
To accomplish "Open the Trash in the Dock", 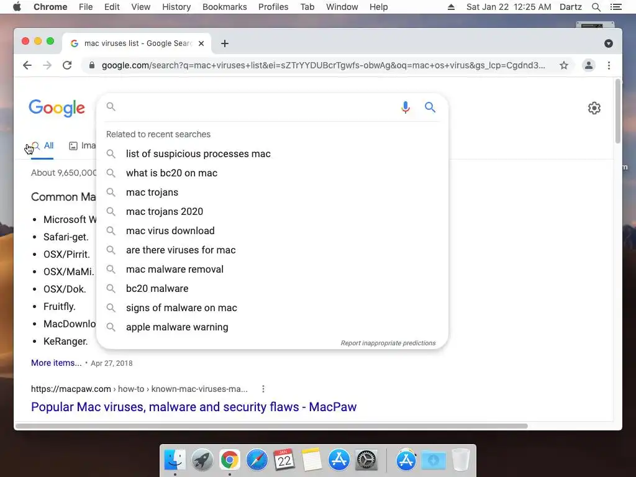I will click(461, 460).
